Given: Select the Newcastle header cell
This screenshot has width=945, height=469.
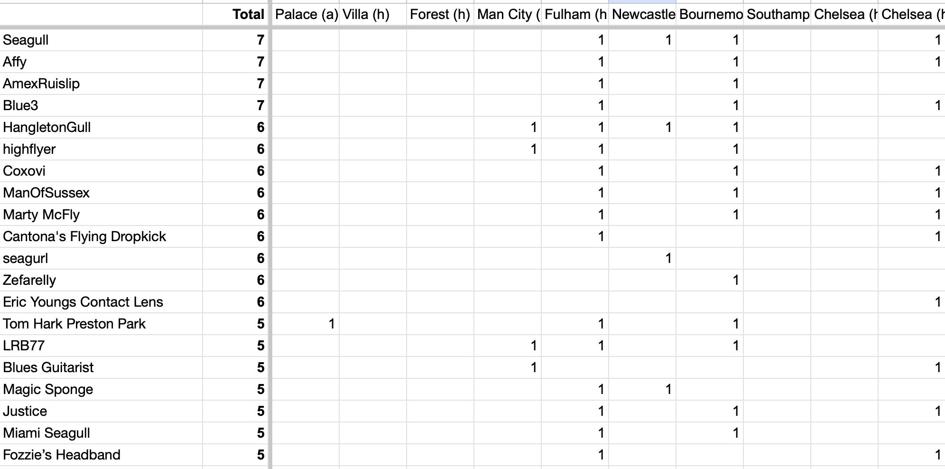Looking at the screenshot, I should pos(642,14).
